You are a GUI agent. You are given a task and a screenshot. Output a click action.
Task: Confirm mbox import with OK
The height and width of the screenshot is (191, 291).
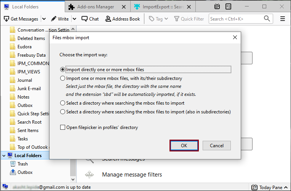pos(184,146)
